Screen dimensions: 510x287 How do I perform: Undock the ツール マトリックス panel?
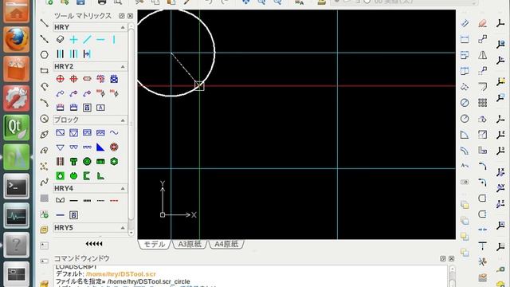coord(122,16)
